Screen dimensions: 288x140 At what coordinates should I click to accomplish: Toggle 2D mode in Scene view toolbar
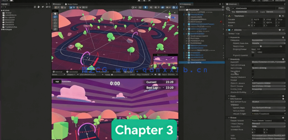pyautogui.click(x=140, y=7)
